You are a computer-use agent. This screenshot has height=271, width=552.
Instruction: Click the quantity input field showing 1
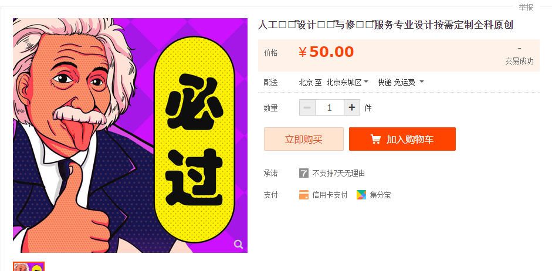tap(330, 108)
